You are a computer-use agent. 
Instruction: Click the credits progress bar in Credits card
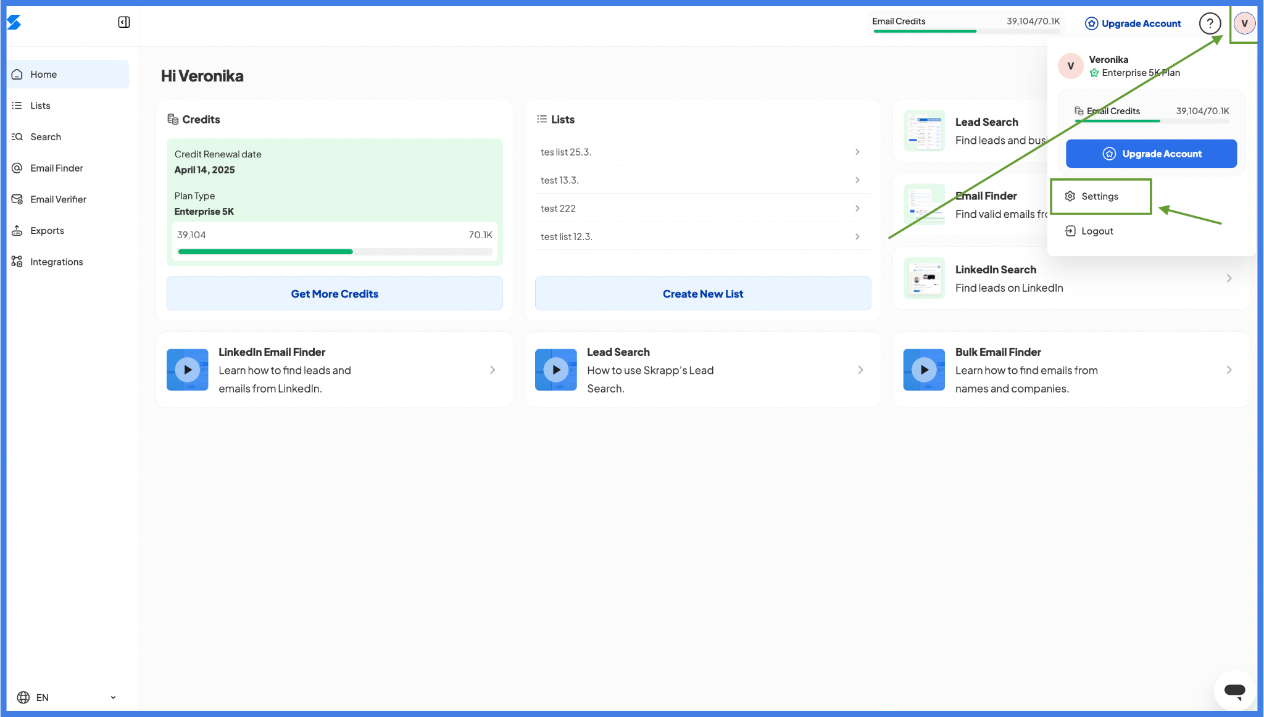click(335, 252)
